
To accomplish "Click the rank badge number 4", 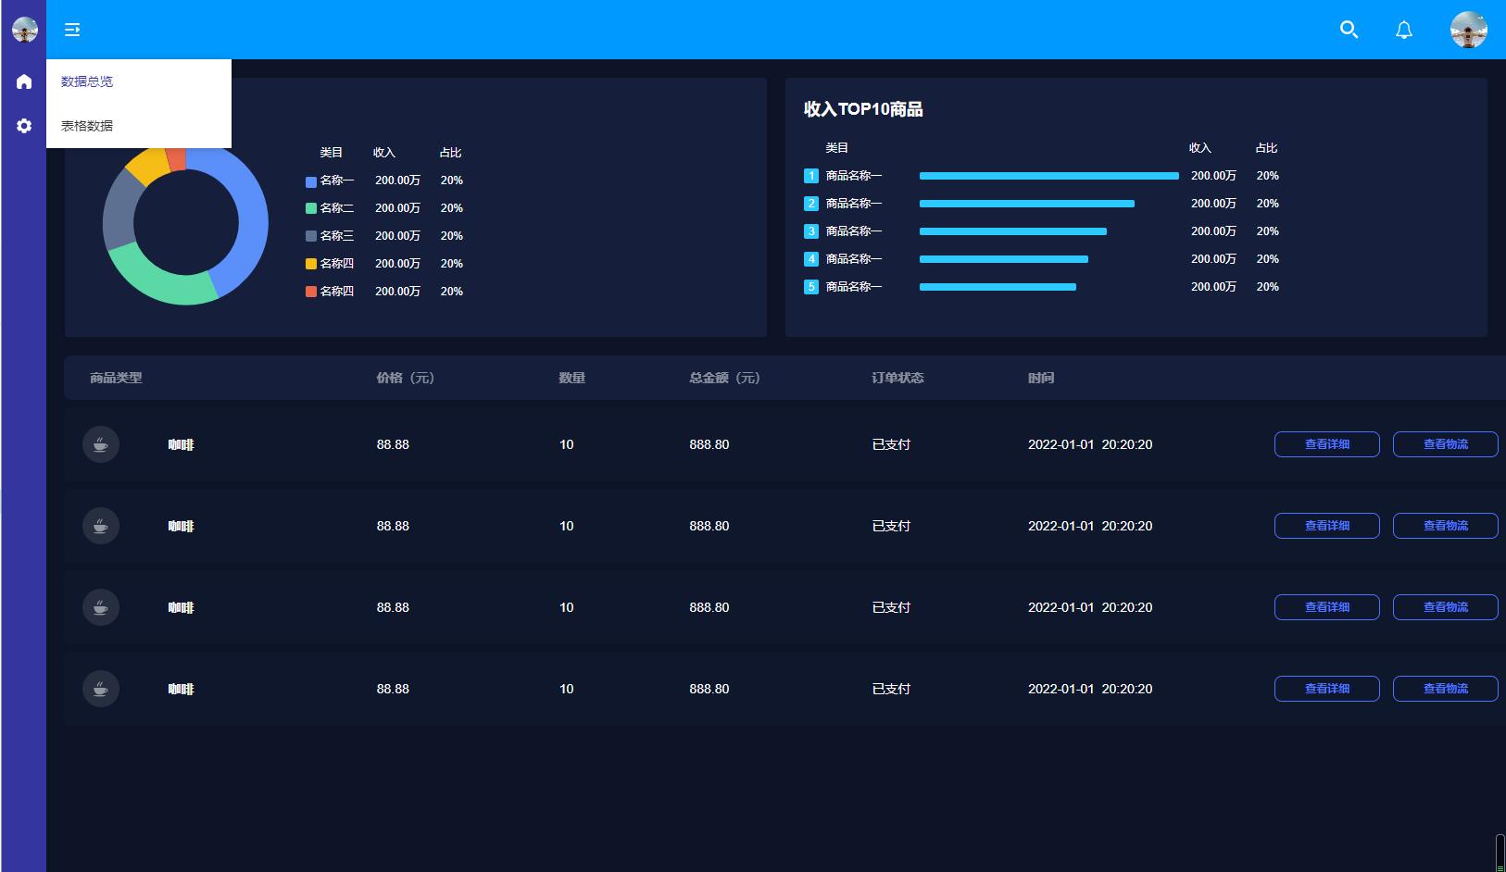I will coord(811,259).
